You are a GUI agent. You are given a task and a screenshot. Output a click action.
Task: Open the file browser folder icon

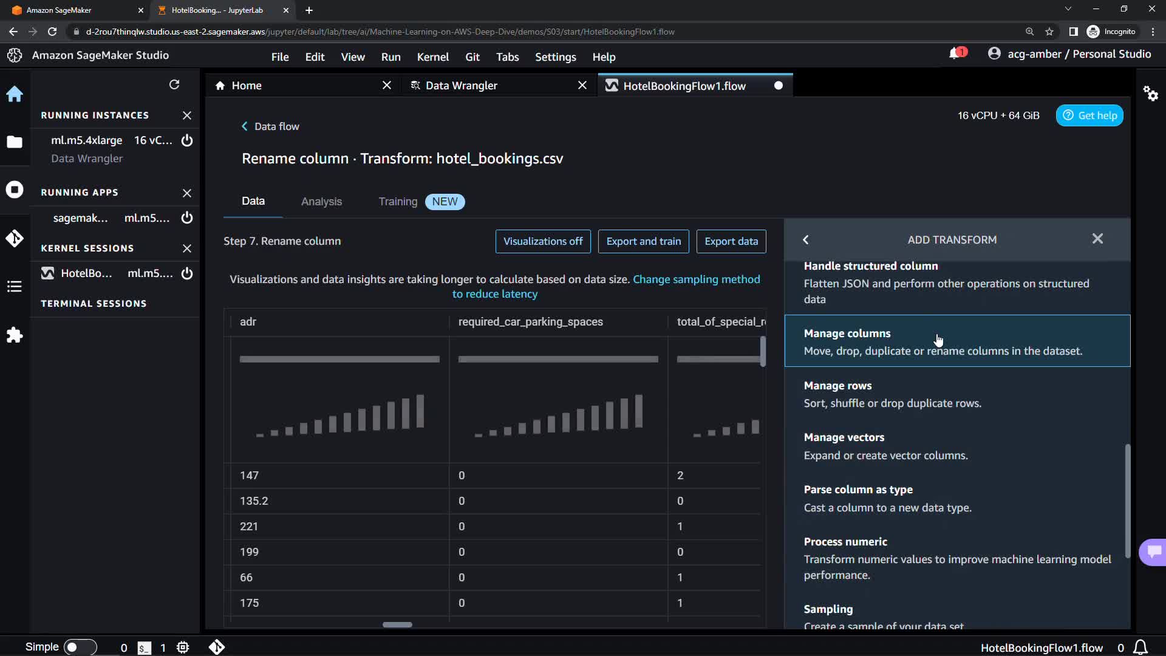[x=15, y=142]
